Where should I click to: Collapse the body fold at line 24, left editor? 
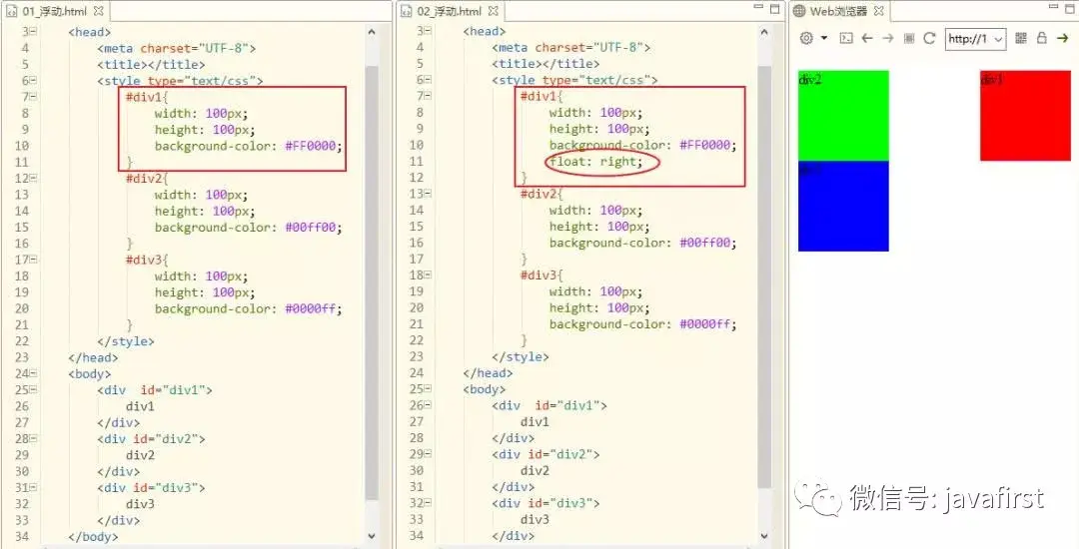pos(32,373)
